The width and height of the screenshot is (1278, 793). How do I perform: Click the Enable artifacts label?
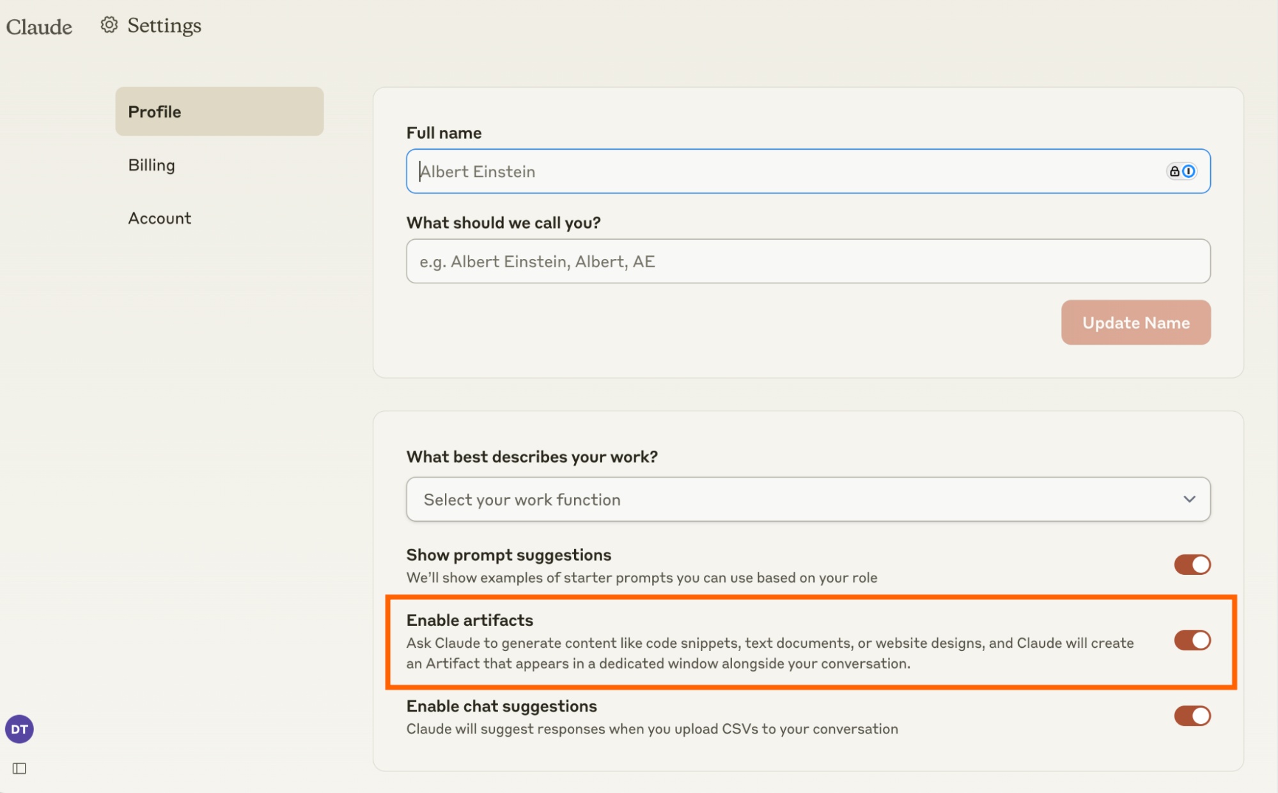(469, 620)
